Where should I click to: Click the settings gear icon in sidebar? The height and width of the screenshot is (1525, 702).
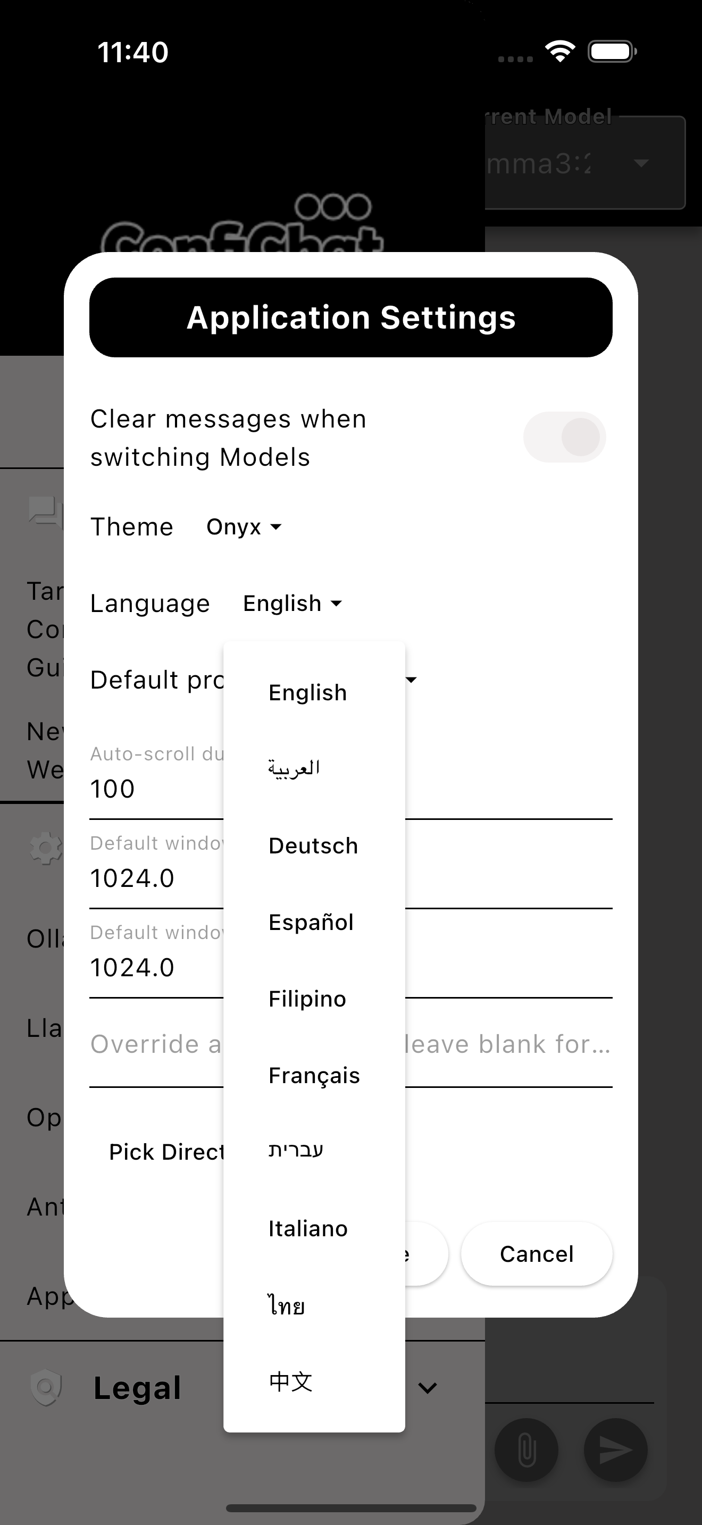coord(46,848)
